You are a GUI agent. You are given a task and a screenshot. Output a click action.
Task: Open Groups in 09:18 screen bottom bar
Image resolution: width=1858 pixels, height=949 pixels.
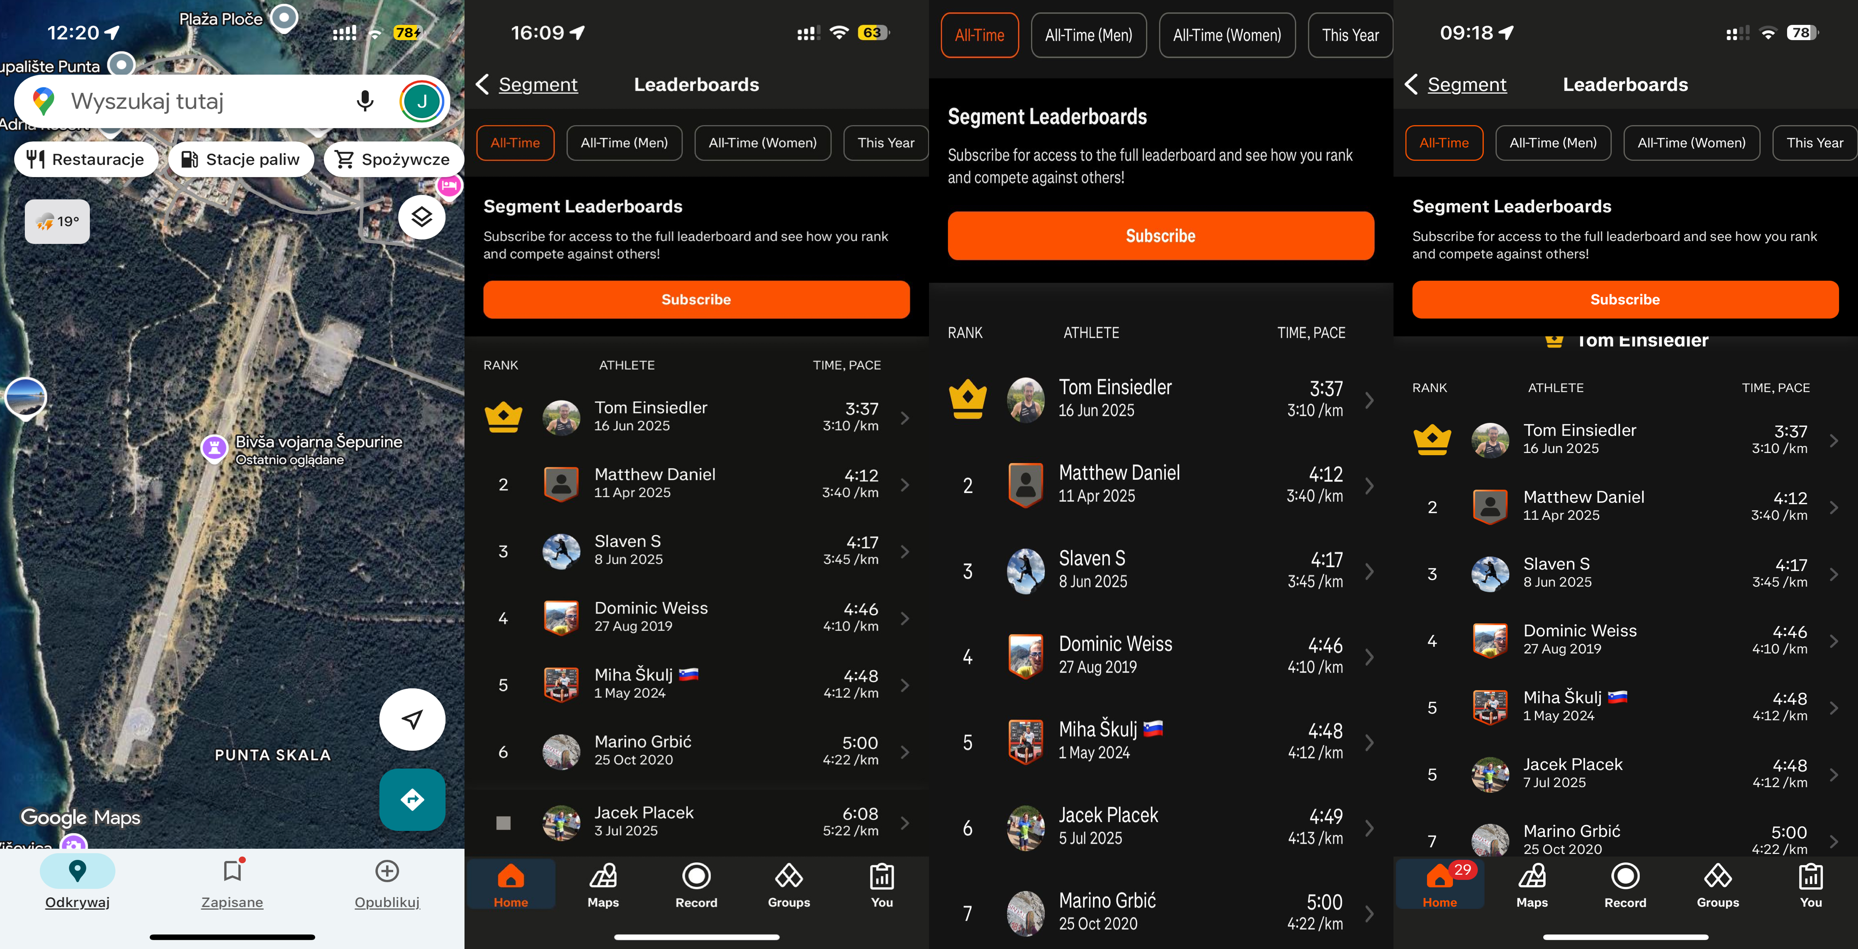click(1717, 885)
